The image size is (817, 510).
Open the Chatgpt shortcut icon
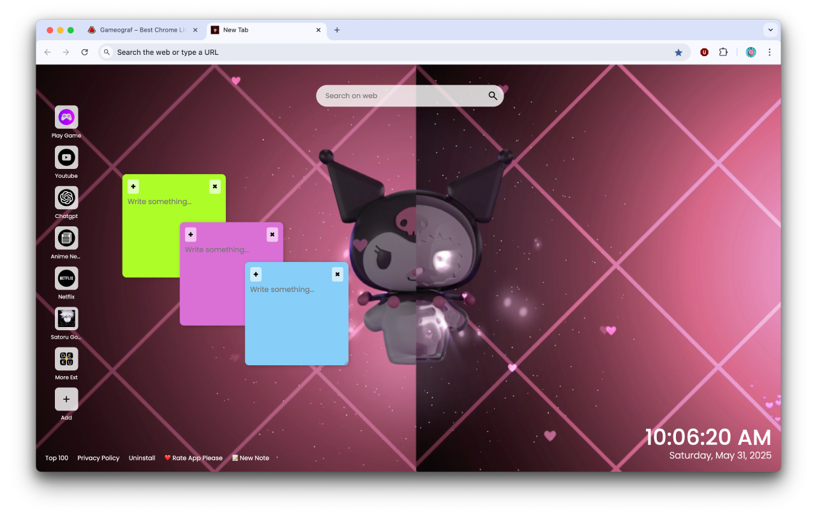coord(66,198)
